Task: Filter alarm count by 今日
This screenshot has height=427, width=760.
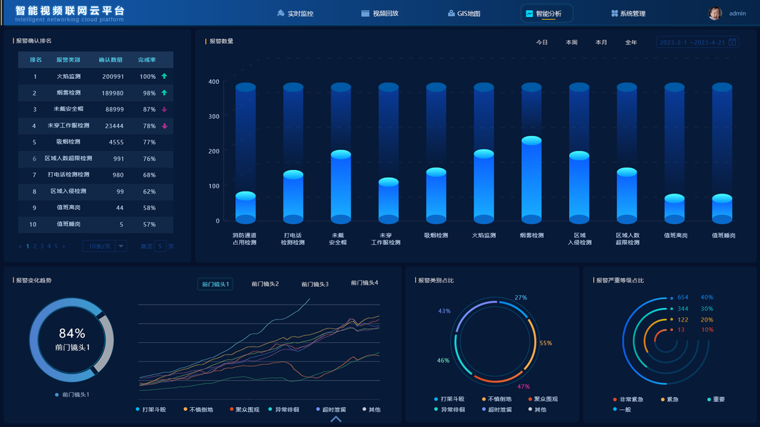Action: click(x=542, y=43)
